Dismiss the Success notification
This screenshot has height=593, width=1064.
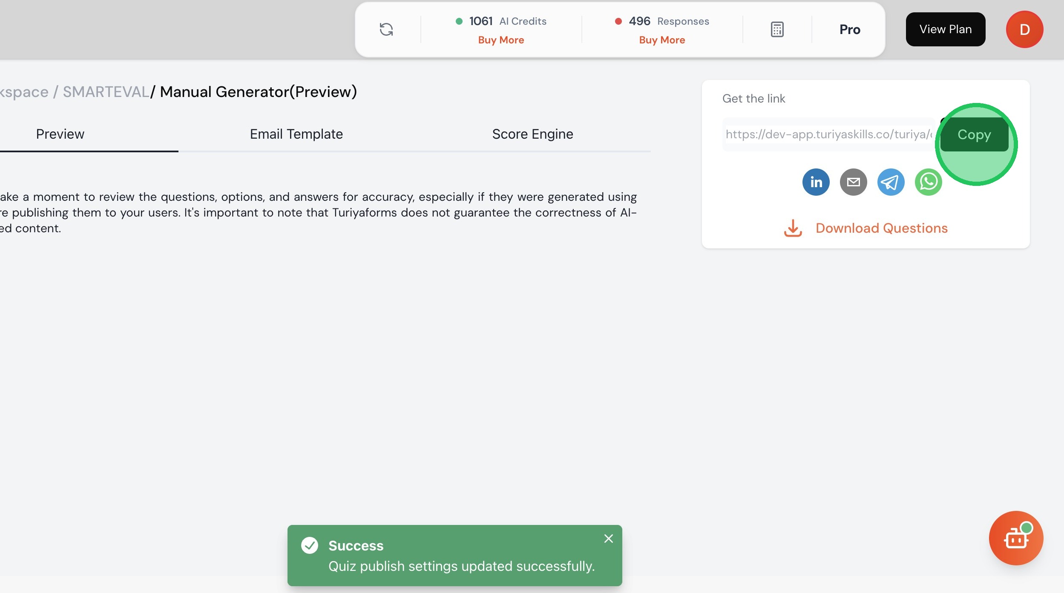point(608,539)
